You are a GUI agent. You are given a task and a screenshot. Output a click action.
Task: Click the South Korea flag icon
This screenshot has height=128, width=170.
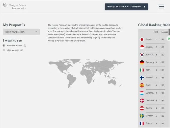(x=142, y=55)
